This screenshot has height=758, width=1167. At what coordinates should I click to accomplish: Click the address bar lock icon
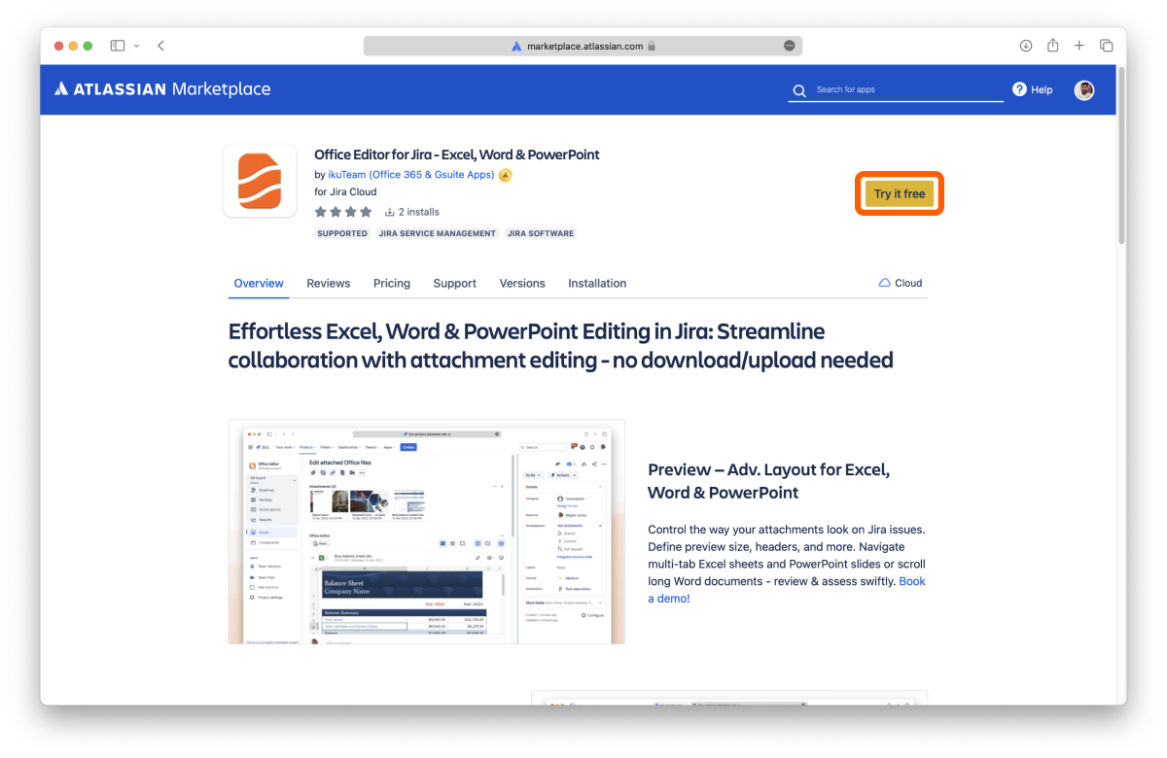pos(652,46)
